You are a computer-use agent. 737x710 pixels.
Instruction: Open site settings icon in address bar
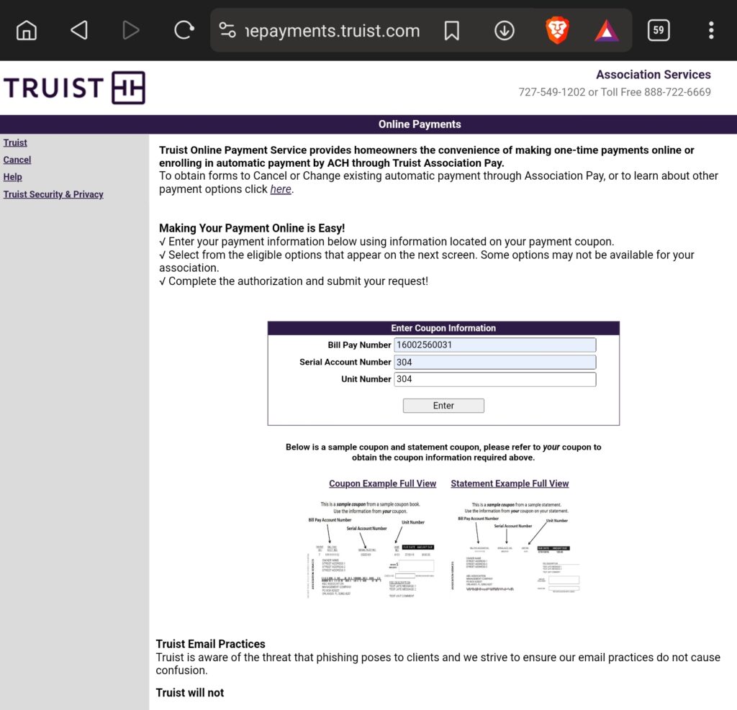coord(227,30)
